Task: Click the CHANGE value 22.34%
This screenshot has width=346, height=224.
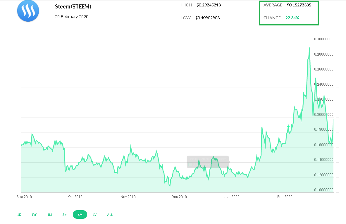Action: point(292,18)
